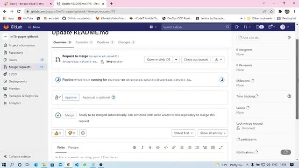The height and width of the screenshot is (168, 299).
Task: Toggle strikethrough formatting
Action: pos(150,147)
